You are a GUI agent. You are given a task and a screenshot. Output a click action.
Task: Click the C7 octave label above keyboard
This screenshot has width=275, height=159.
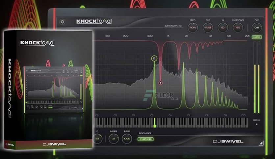tap(188, 115)
